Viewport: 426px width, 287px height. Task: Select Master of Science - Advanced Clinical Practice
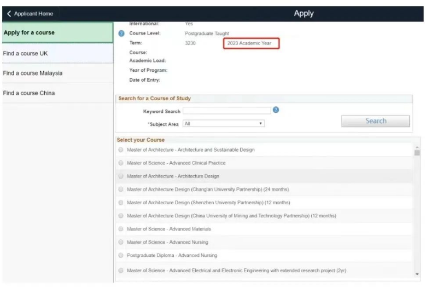(x=121, y=163)
